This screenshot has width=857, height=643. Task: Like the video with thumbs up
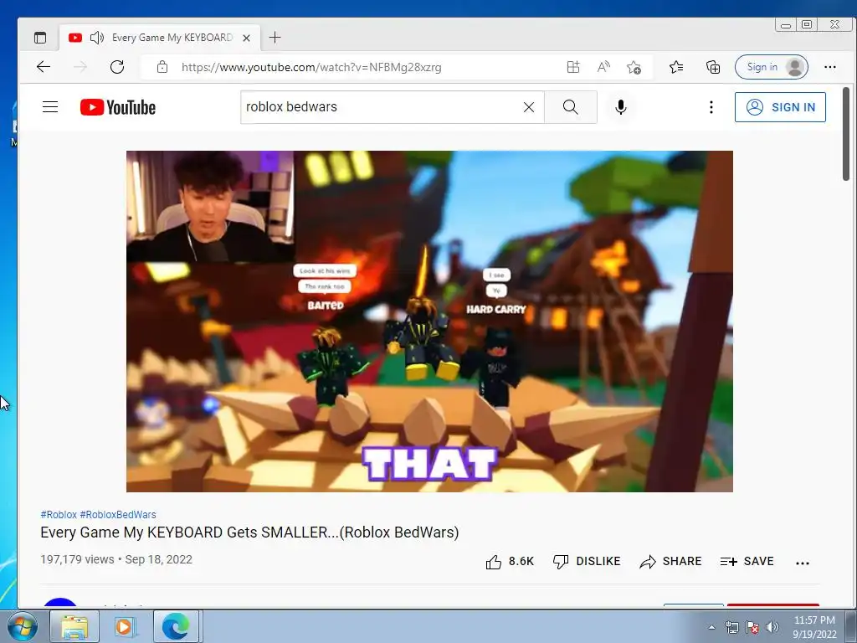[510, 562]
